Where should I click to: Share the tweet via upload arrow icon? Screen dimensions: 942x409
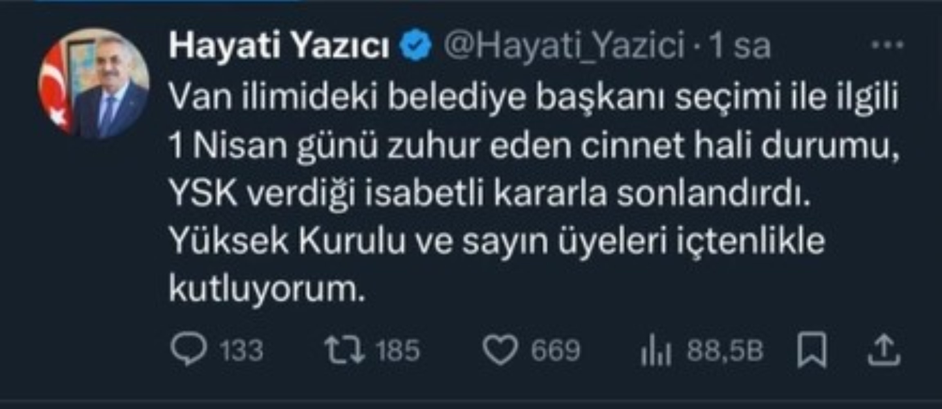(x=884, y=350)
